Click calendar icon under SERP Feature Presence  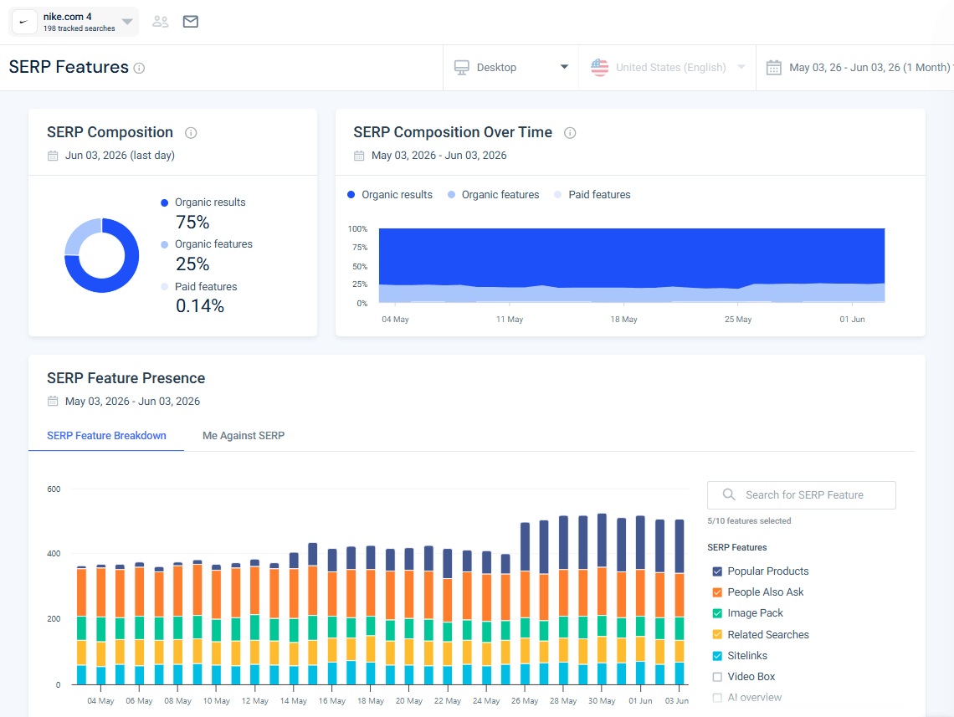(53, 402)
